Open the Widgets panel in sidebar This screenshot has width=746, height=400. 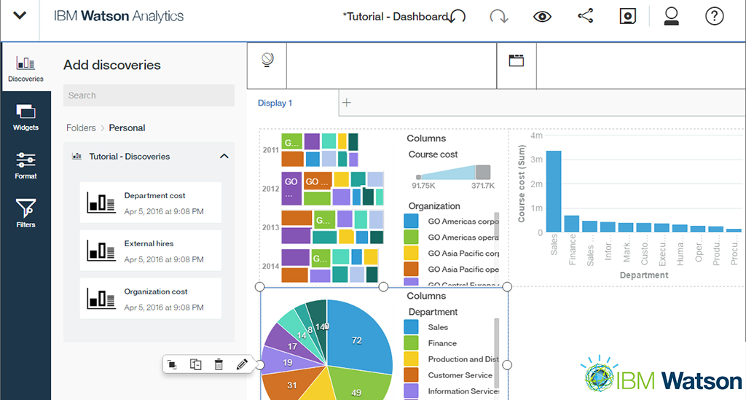[25, 117]
